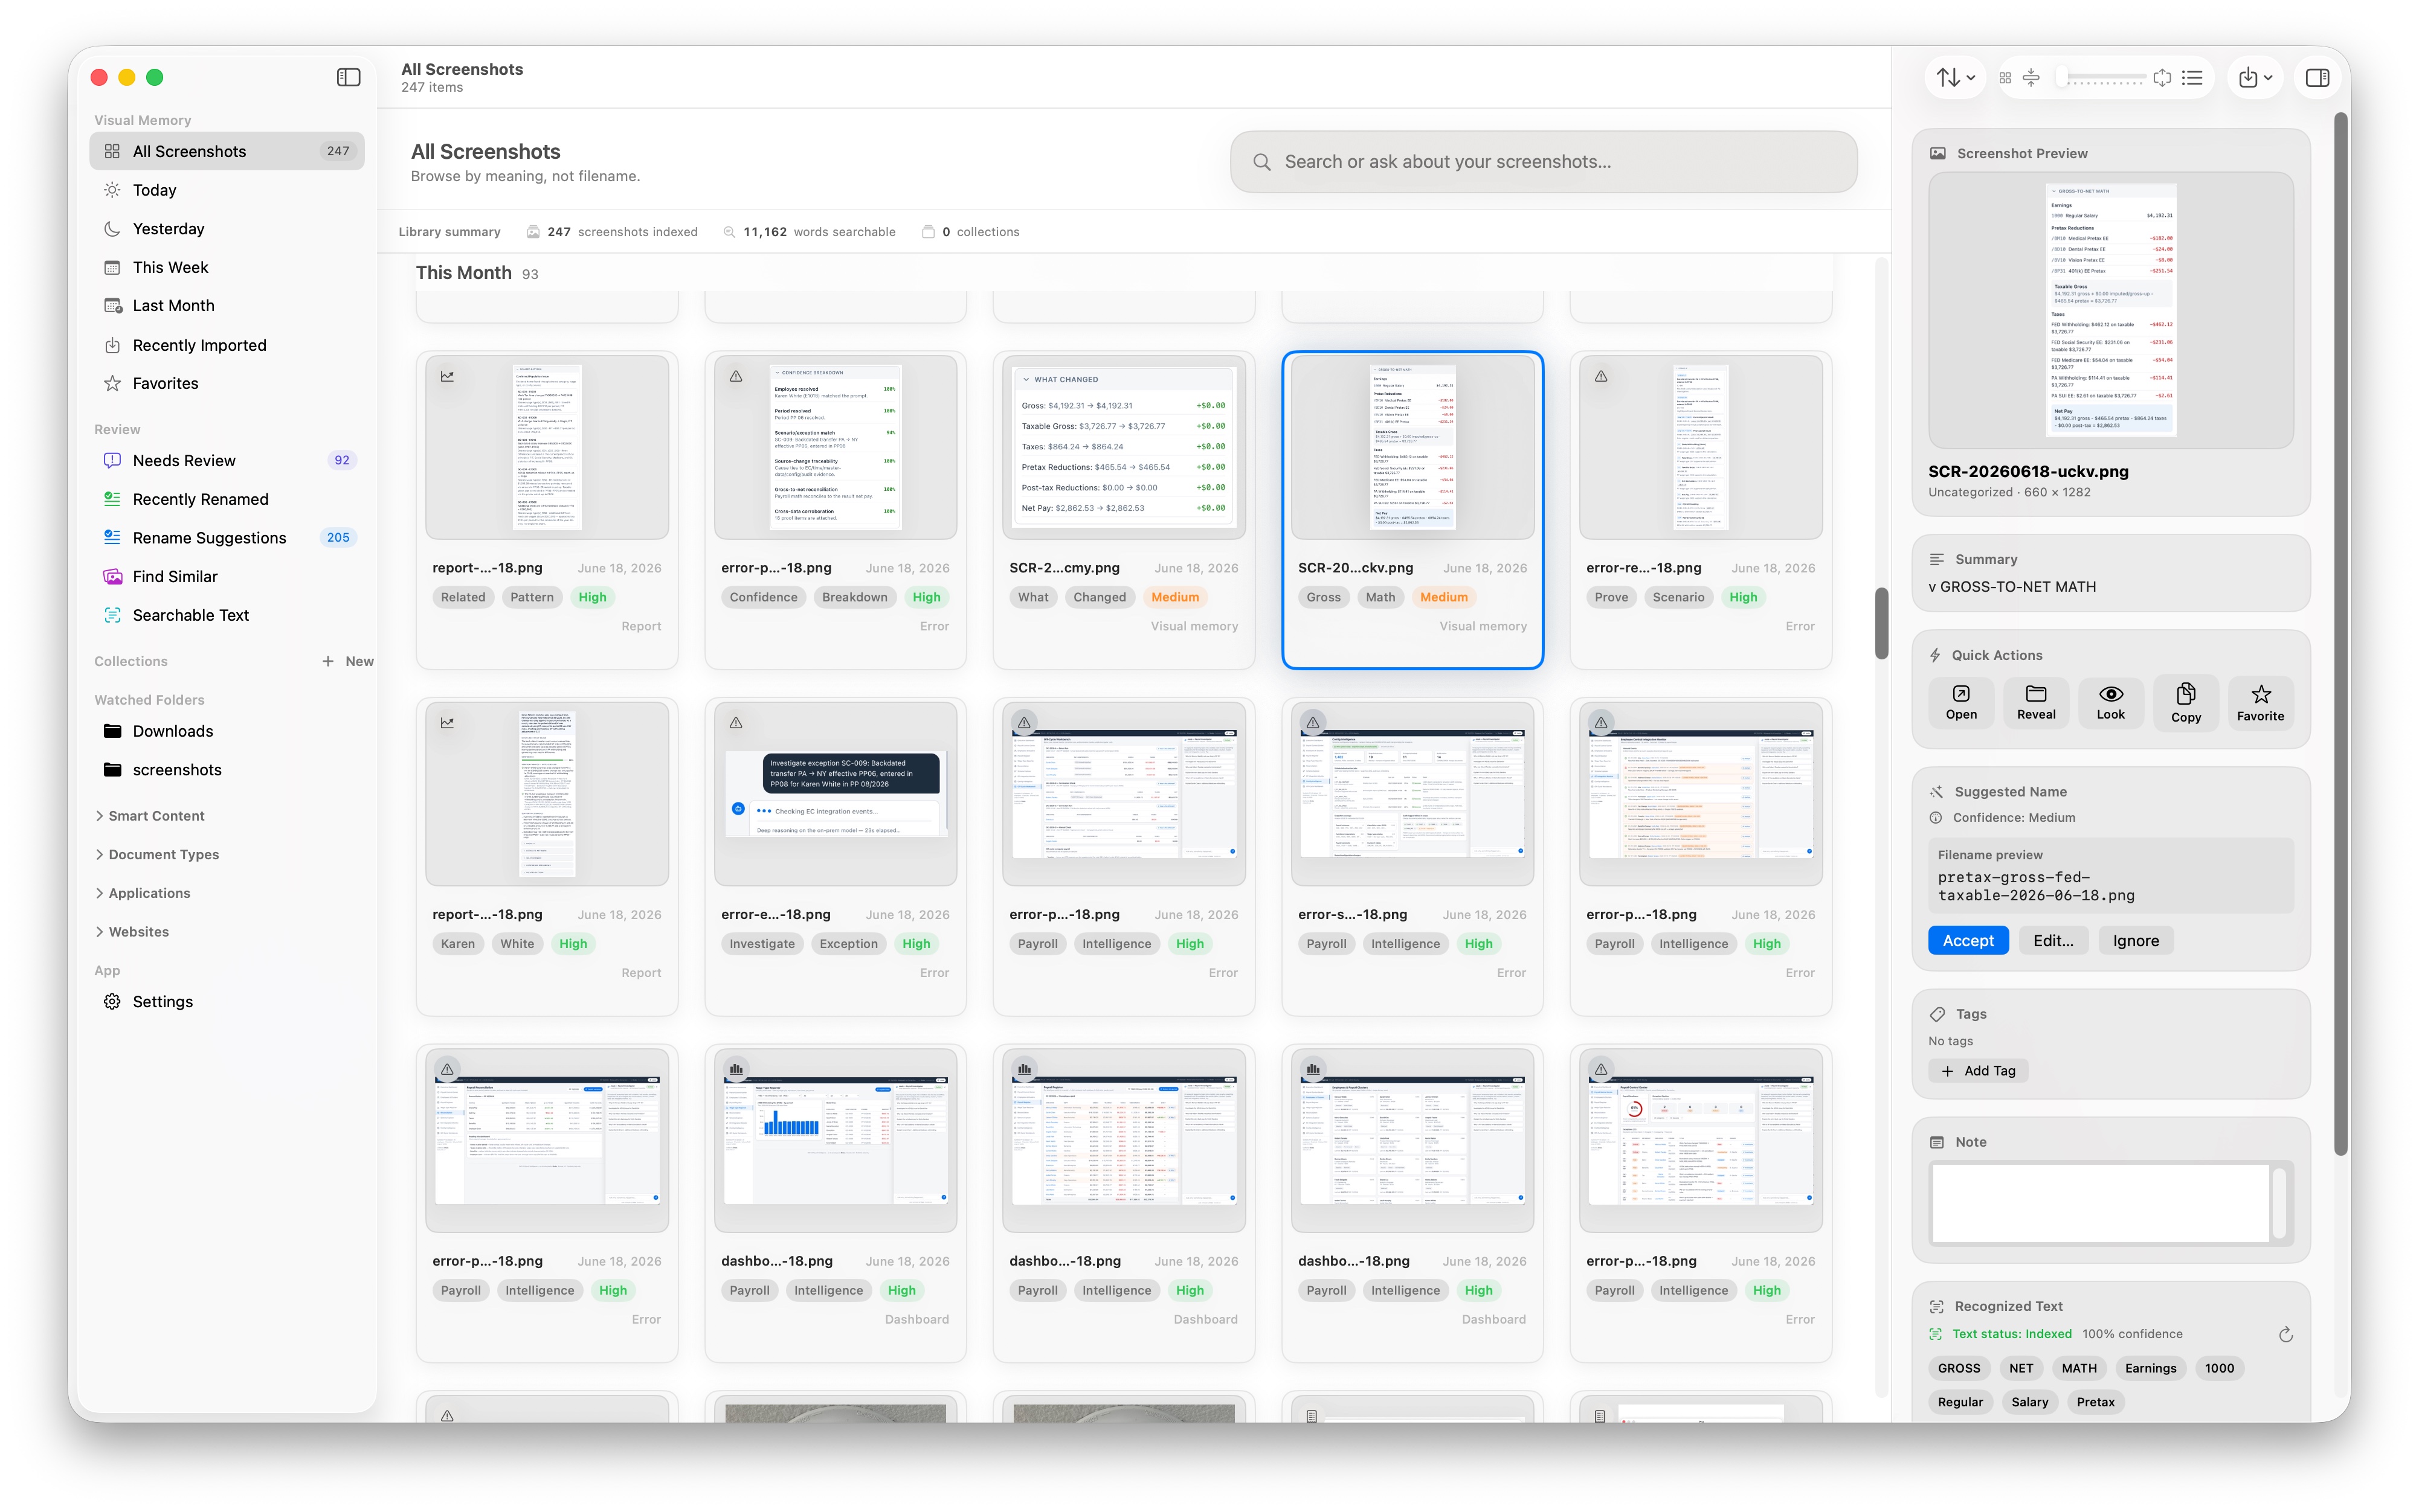This screenshot has width=2419, height=1512.
Task: Create a New collection
Action: [347, 661]
